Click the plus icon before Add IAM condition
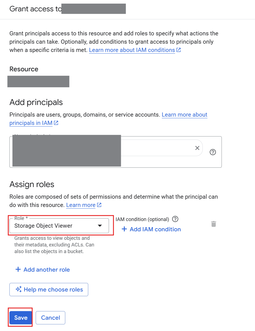The width and height of the screenshot is (255, 331). (124, 229)
